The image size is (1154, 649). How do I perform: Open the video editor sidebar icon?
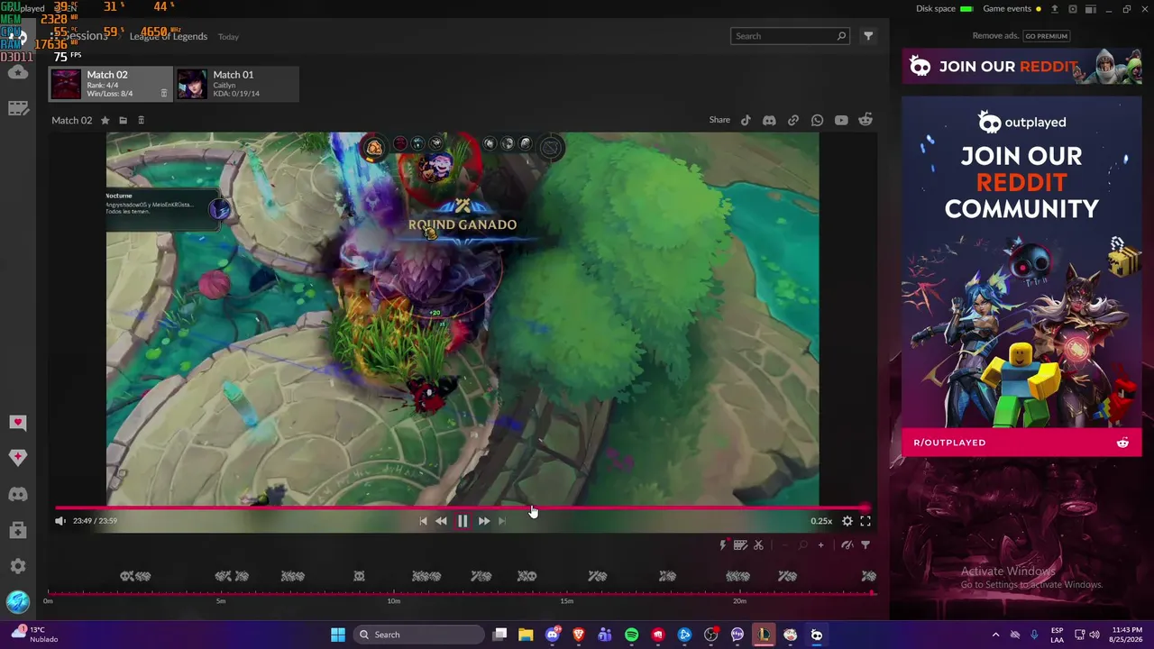[x=18, y=108]
